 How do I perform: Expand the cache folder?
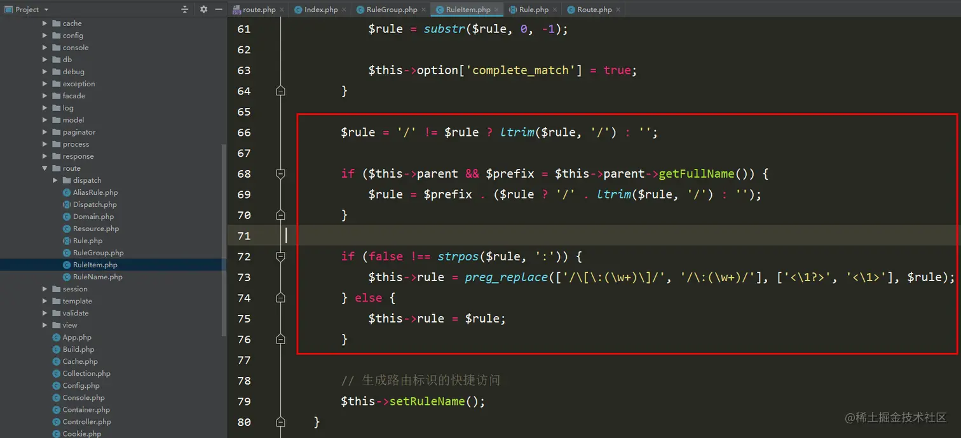[44, 23]
